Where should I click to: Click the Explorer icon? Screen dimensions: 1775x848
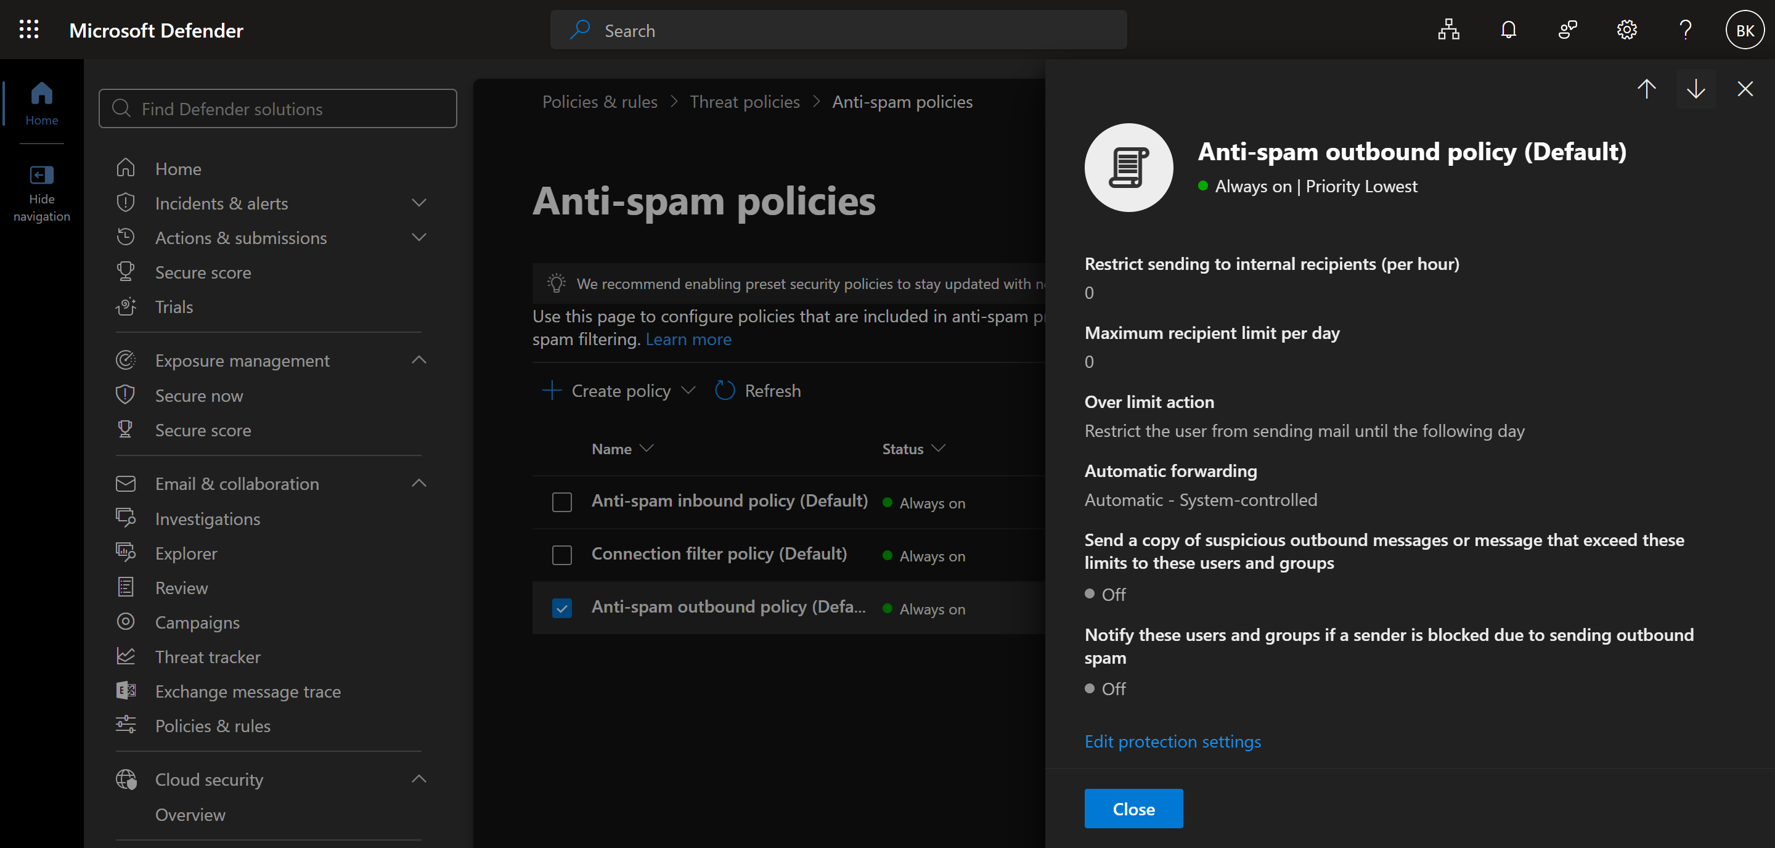125,552
